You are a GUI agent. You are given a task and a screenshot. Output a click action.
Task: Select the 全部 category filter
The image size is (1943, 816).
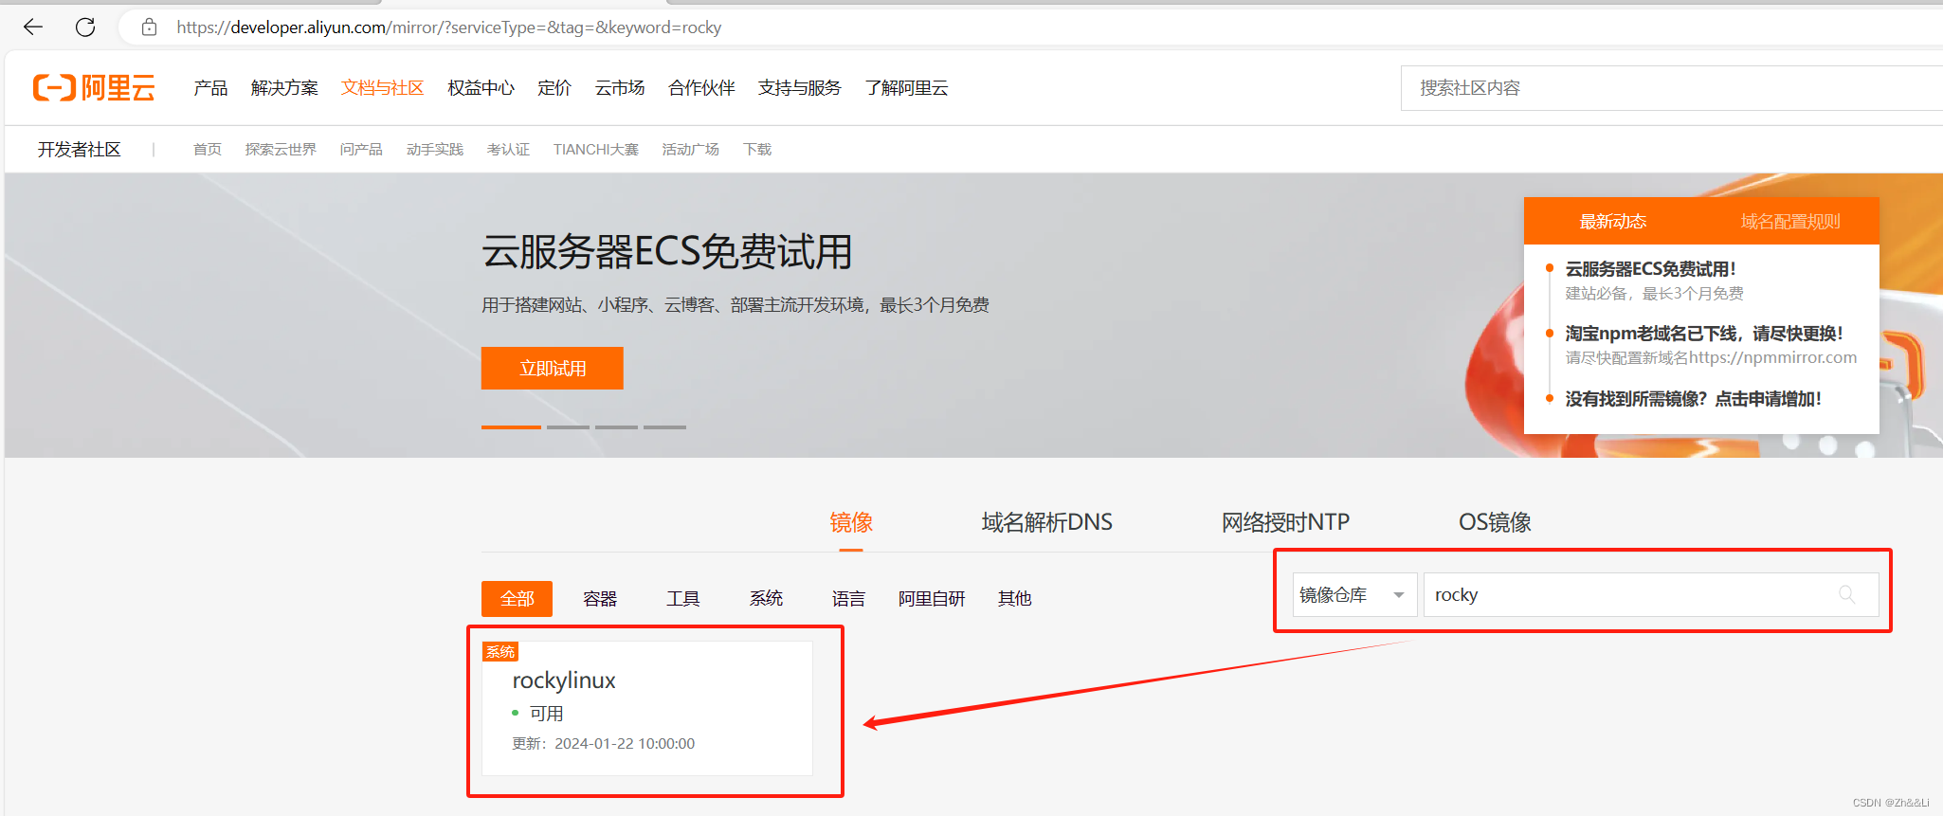click(517, 599)
